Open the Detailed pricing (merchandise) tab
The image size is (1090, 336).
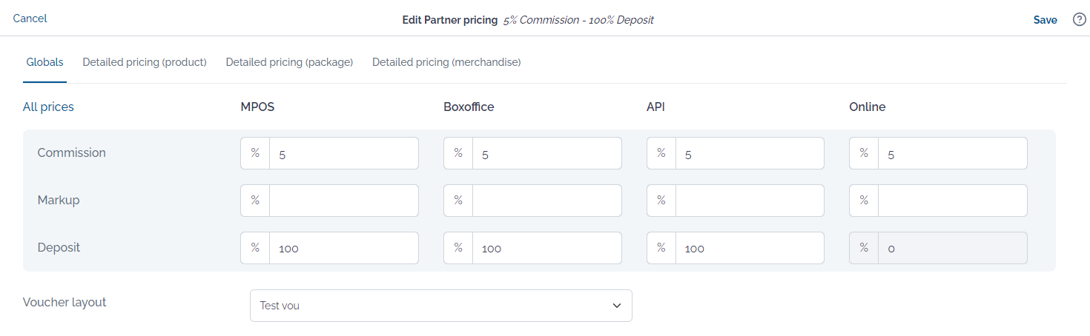[446, 62]
